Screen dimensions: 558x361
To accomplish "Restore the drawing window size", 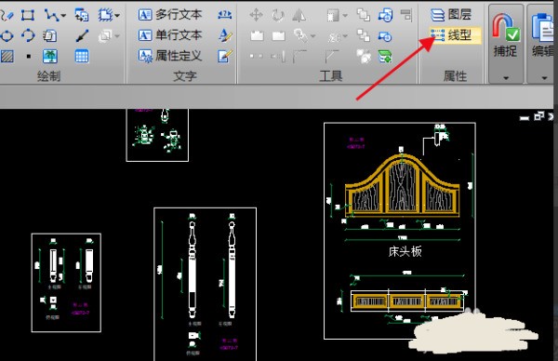I will tap(539, 116).
